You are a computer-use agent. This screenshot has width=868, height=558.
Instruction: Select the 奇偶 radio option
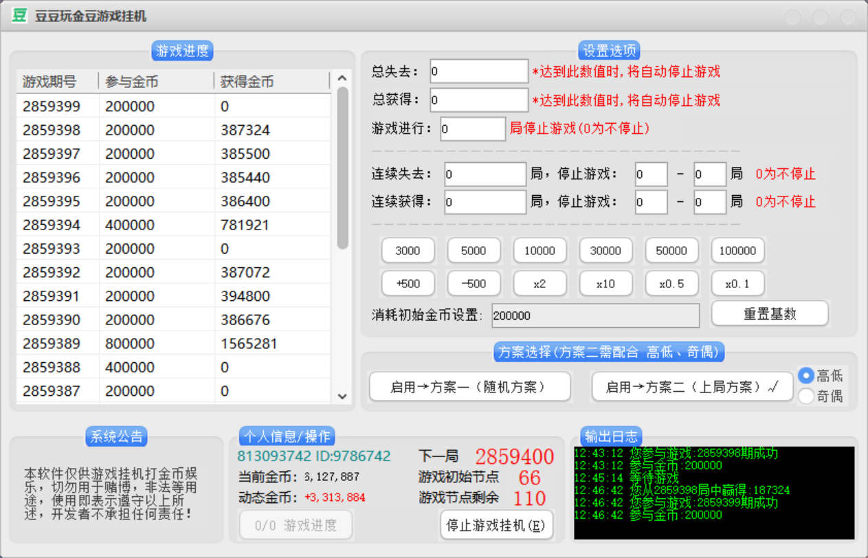pyautogui.click(x=806, y=396)
